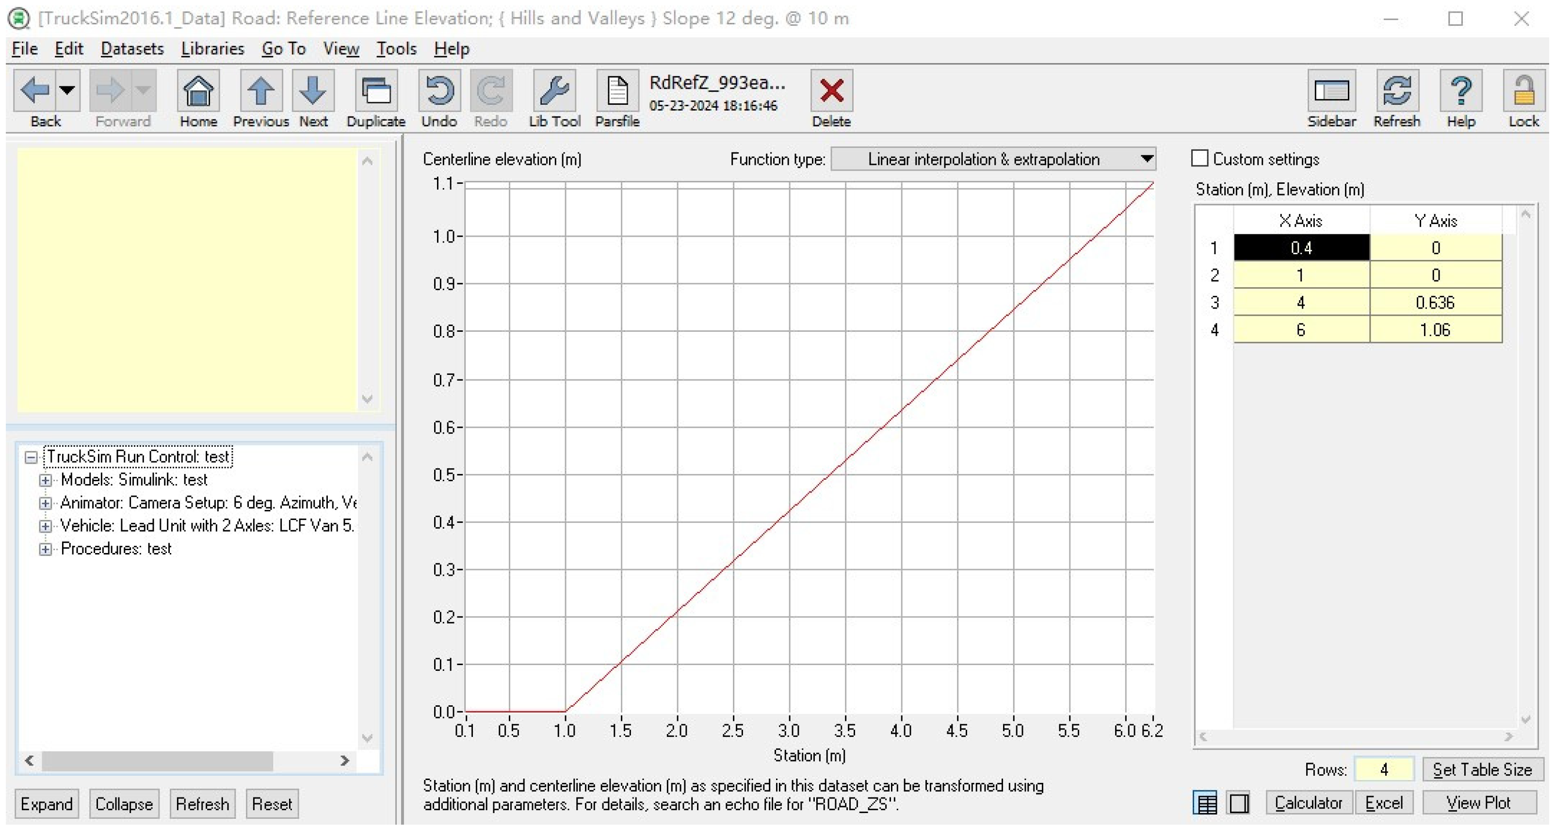
Task: Open the Lib Tool wrench icon
Action: click(x=554, y=92)
